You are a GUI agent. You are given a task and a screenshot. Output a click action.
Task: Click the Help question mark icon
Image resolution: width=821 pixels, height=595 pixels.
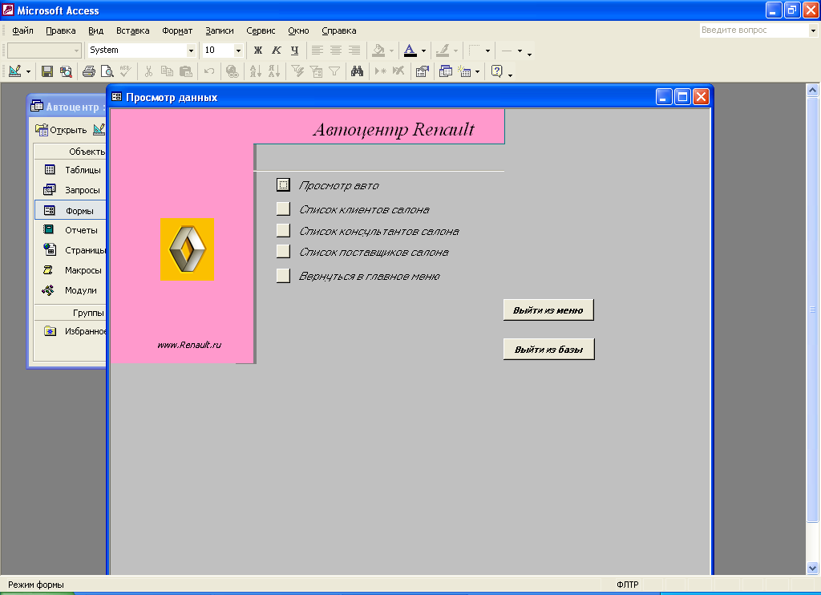497,71
